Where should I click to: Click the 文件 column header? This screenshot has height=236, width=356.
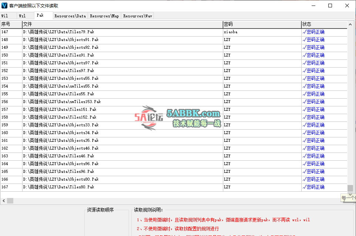pyautogui.click(x=123, y=24)
